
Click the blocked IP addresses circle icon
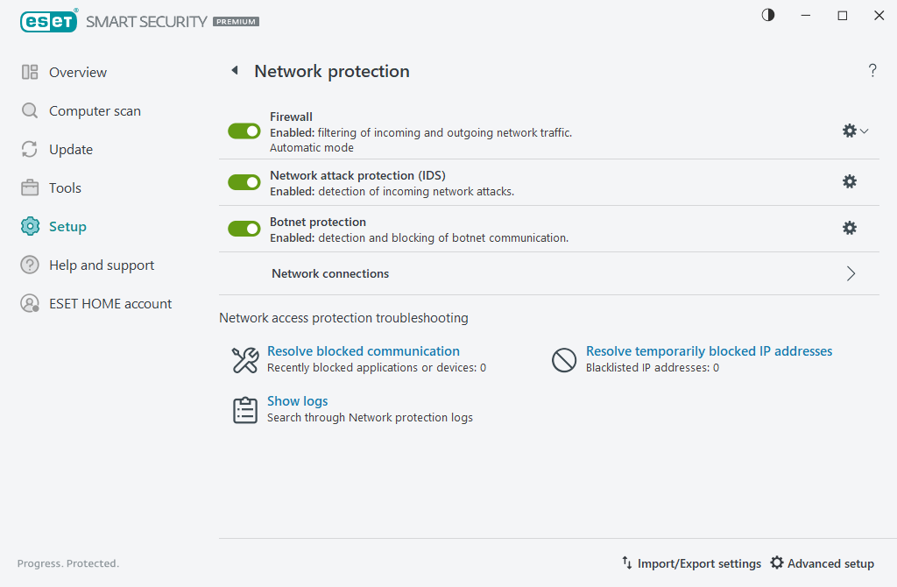pos(564,359)
